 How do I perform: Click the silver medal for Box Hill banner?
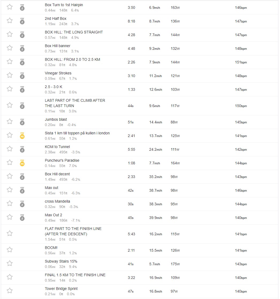[x=22, y=48]
